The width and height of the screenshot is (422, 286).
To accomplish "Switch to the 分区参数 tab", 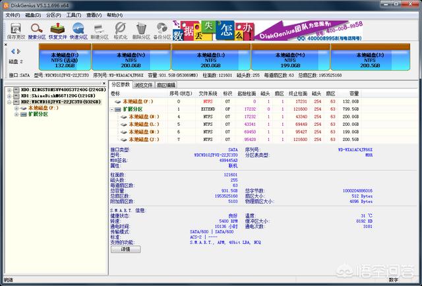I will coord(121,84).
